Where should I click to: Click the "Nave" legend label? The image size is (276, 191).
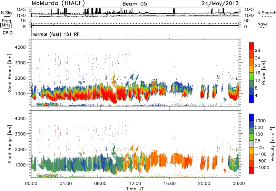263,24
